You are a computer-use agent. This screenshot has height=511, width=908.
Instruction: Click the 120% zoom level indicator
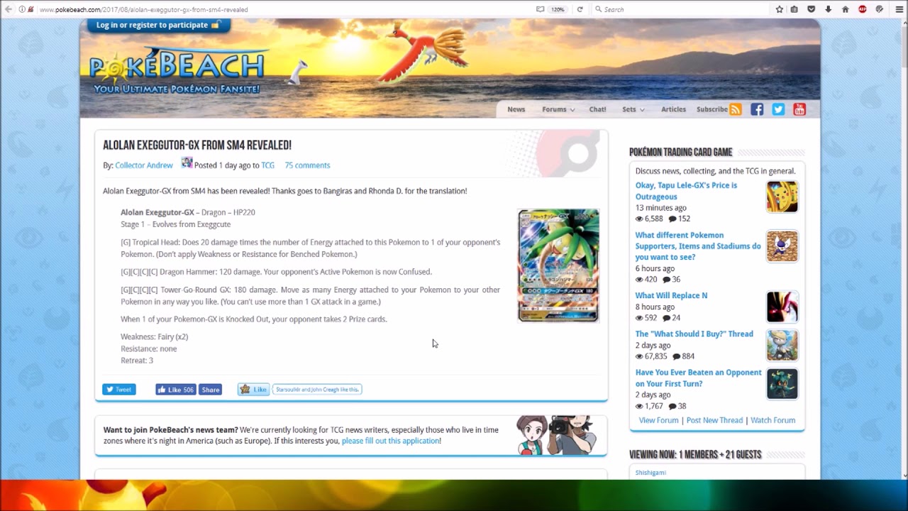click(x=558, y=9)
